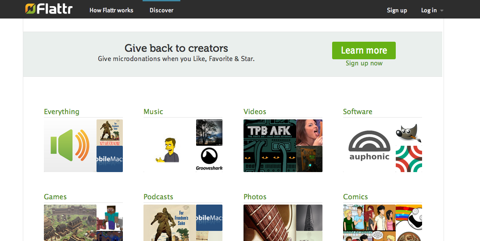
Task: Open the TPB AFK video thumbnail
Action: point(270,145)
